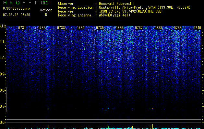This screenshot has width=204, height=129.
Task: Click the 0733 time marker
Action: pos(61,28)
